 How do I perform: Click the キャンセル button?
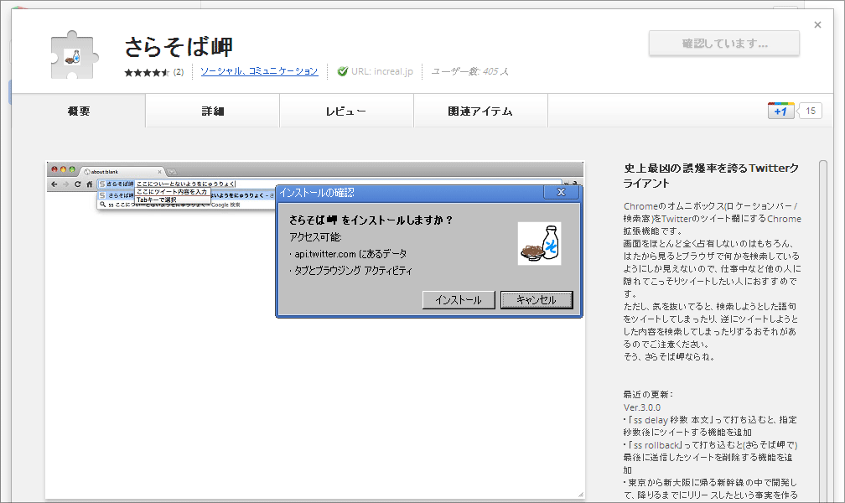[x=537, y=300]
